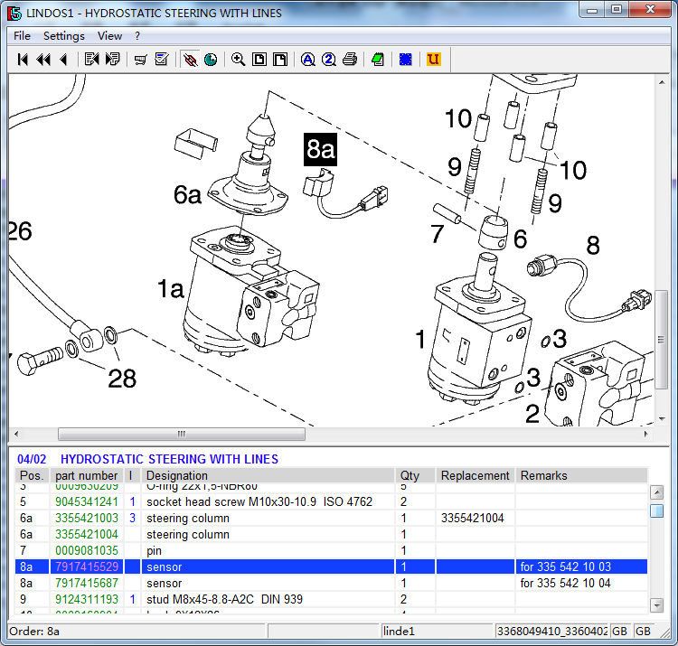Viewport: 678px width, 646px height.
Task: Click the 8a callout label in diagram
Action: pos(320,149)
